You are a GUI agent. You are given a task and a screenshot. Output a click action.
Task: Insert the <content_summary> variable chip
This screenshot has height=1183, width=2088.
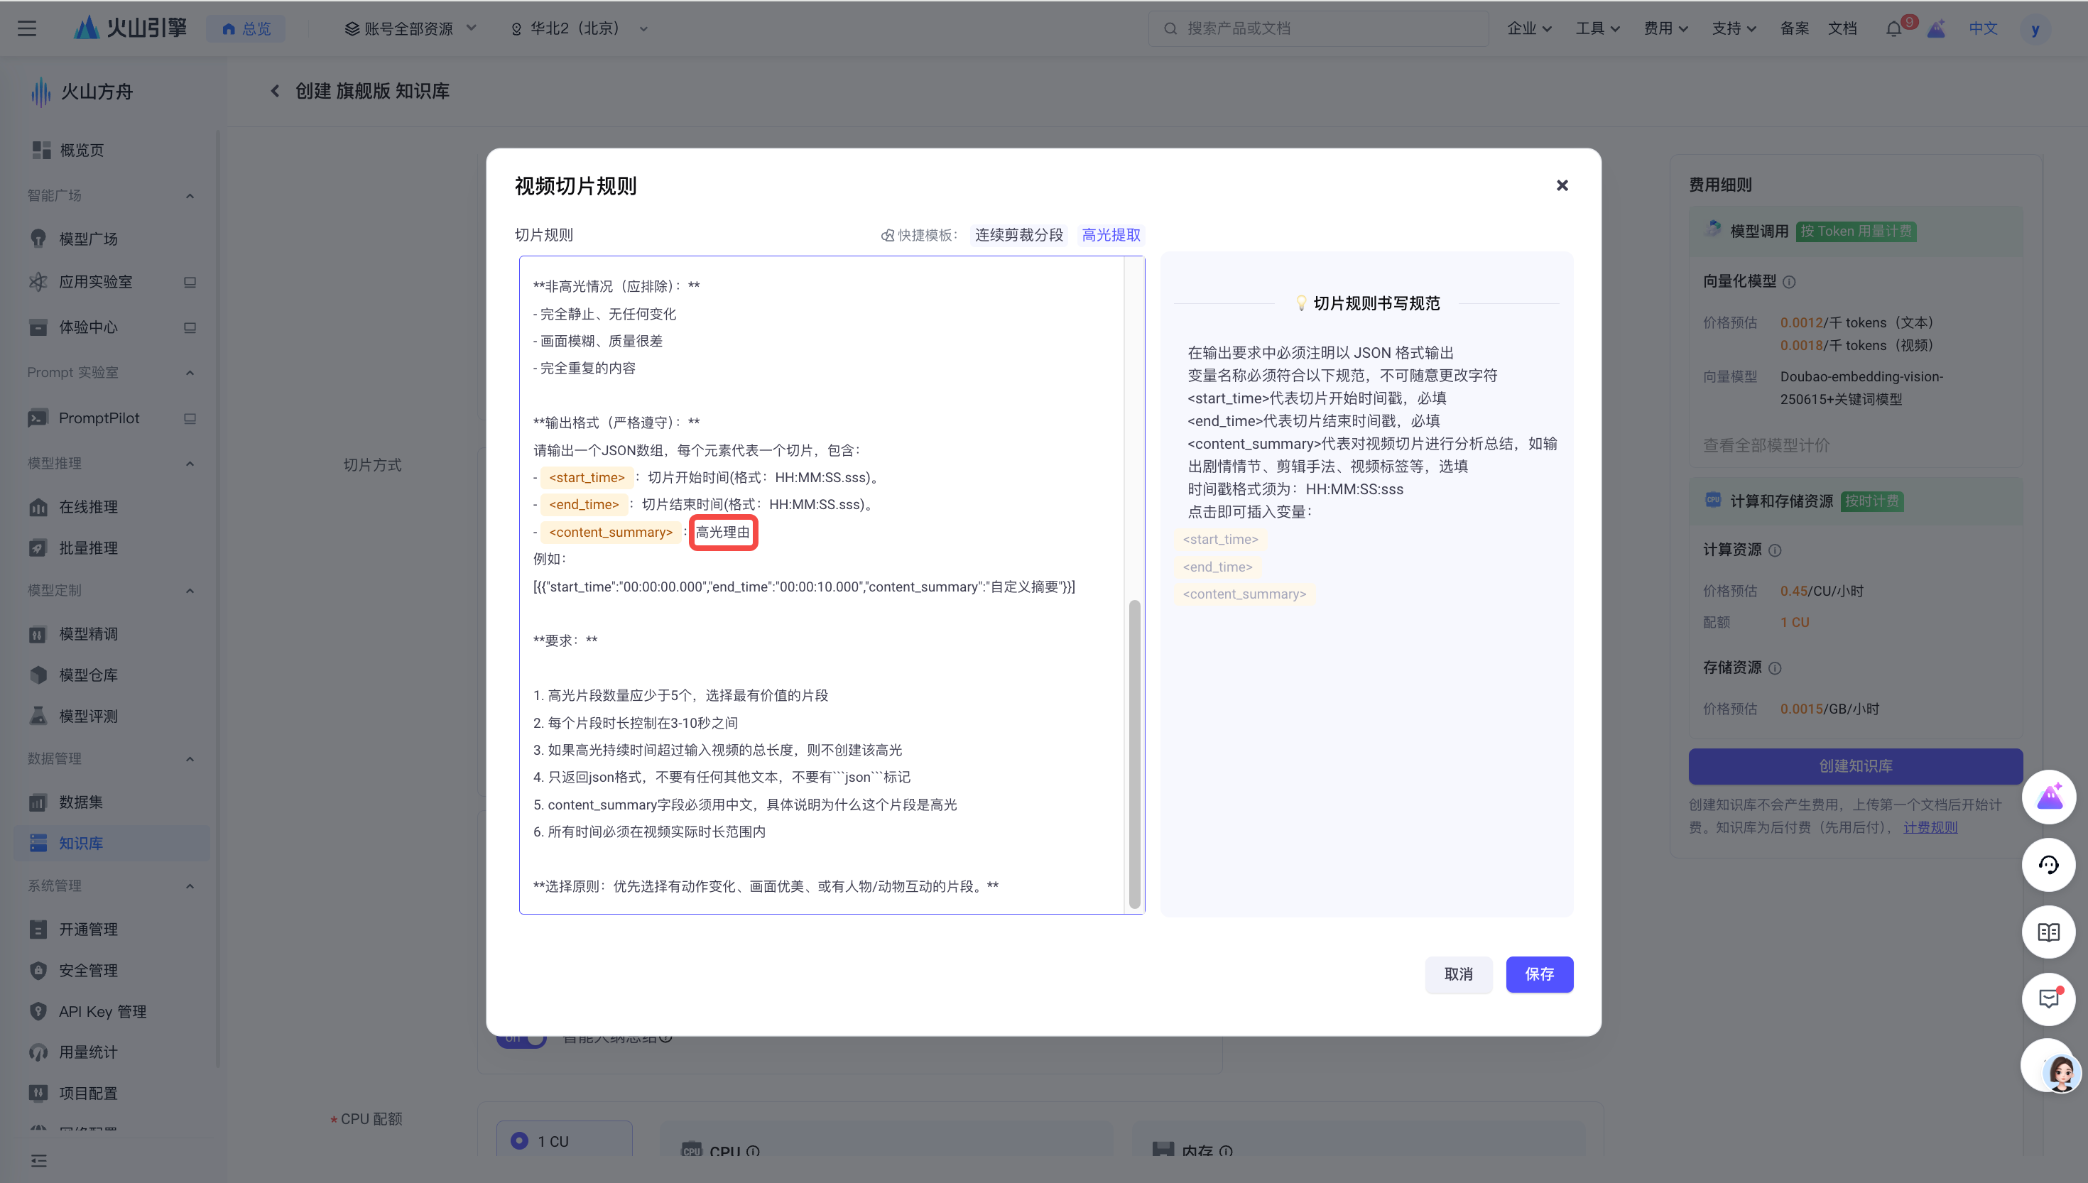tap(1244, 594)
